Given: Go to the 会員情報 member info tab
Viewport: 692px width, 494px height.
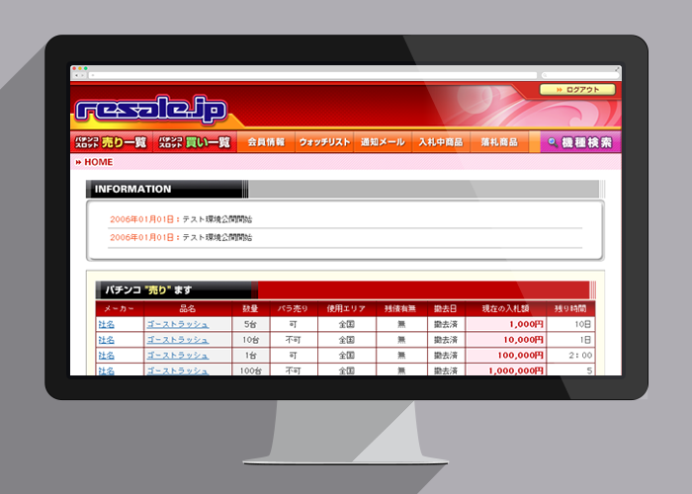Looking at the screenshot, I should click(x=266, y=142).
